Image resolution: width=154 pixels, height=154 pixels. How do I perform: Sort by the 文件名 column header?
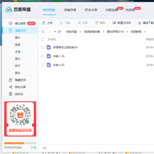click(51, 39)
